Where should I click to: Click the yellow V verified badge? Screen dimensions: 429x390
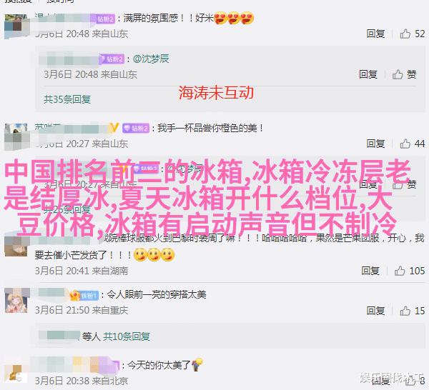[114, 128]
